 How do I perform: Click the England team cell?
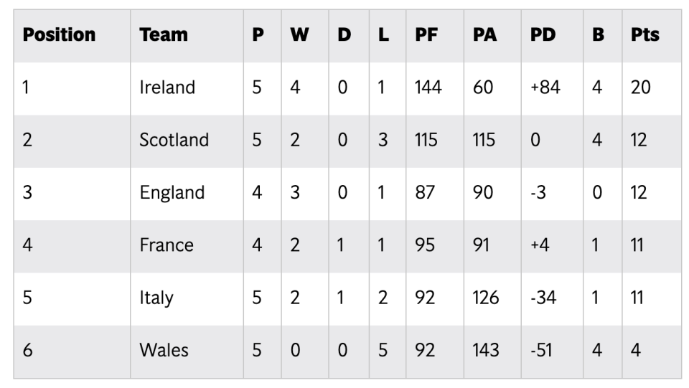(172, 192)
